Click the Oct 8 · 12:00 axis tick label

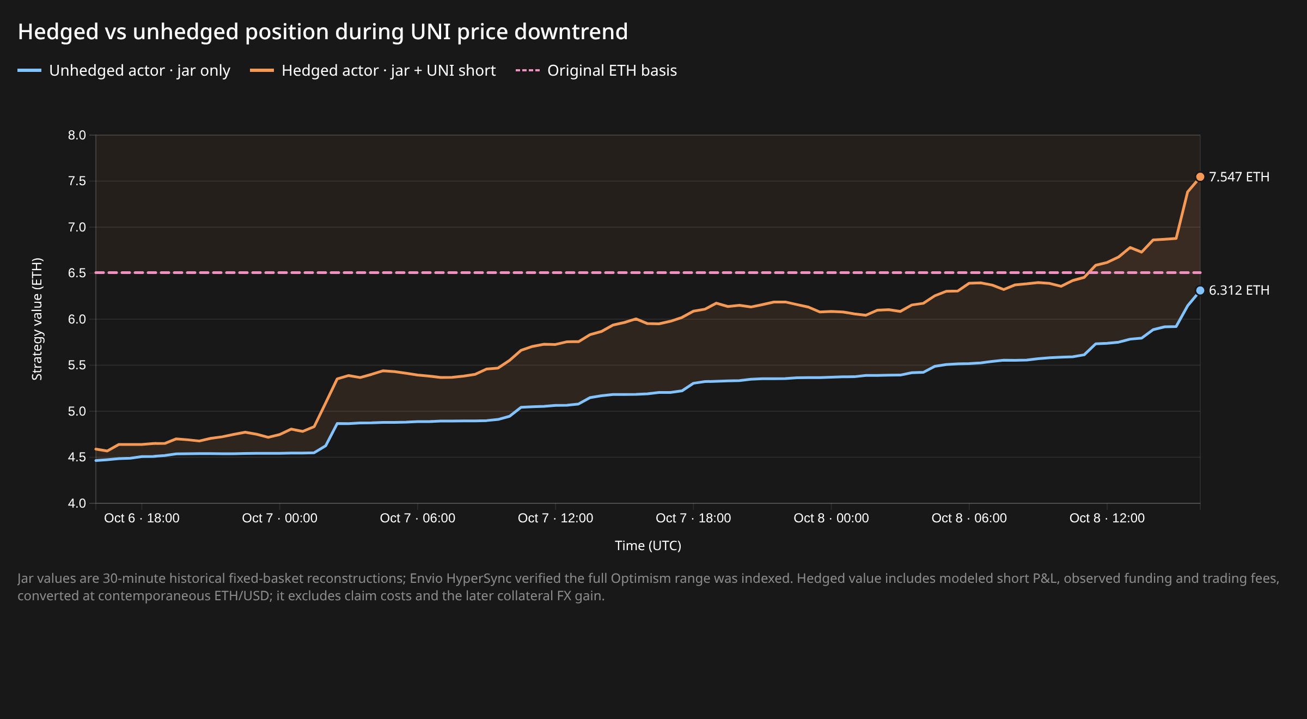(x=1107, y=518)
